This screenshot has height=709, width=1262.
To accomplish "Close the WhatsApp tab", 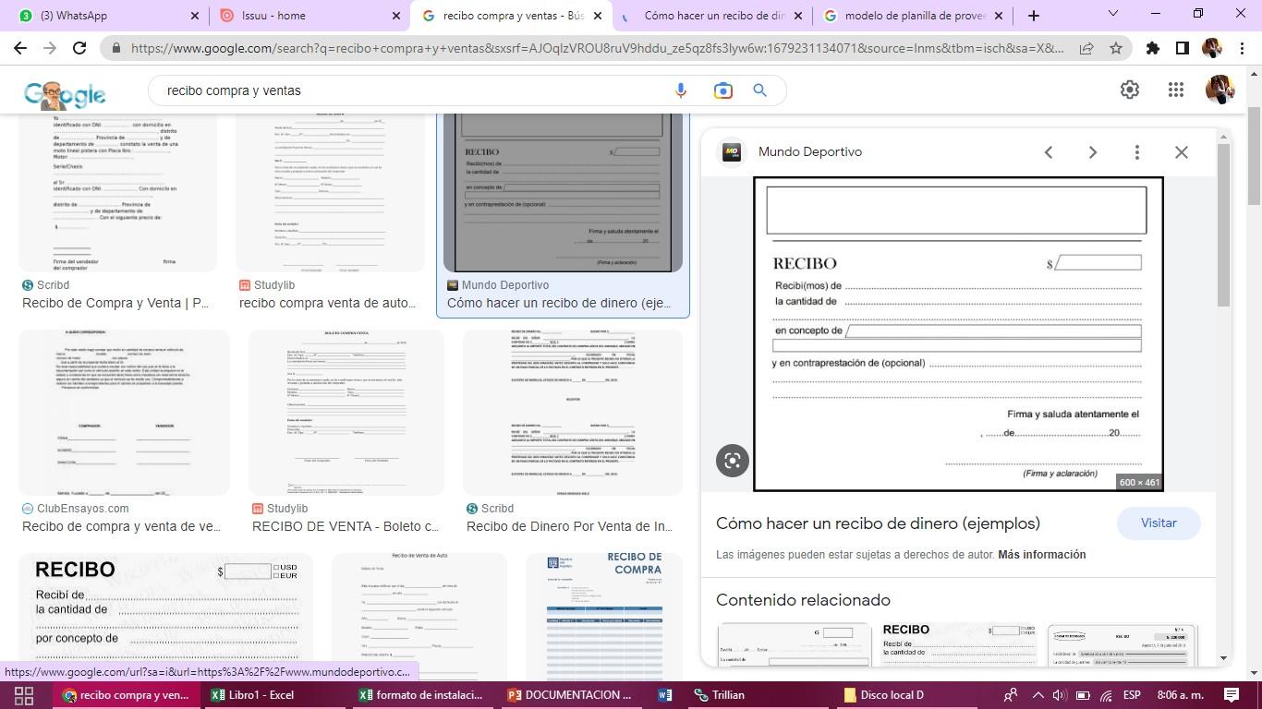I will pos(195,16).
